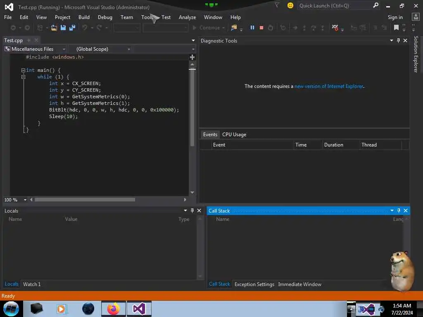The width and height of the screenshot is (423, 317).
Task: Pin the Call Stack panel
Action: (399, 211)
